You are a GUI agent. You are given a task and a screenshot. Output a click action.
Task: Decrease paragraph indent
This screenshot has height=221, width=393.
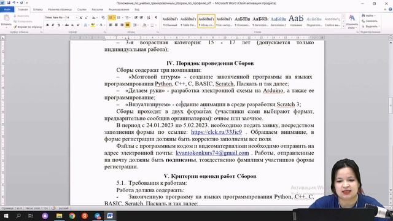click(x=136, y=18)
